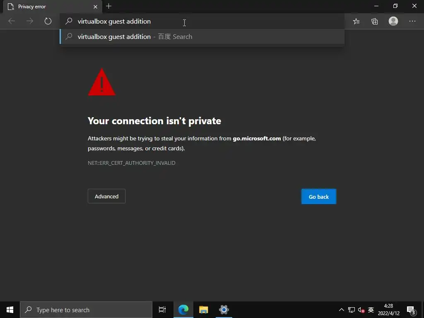
Task: Open the Windows Start menu
Action: 10,310
